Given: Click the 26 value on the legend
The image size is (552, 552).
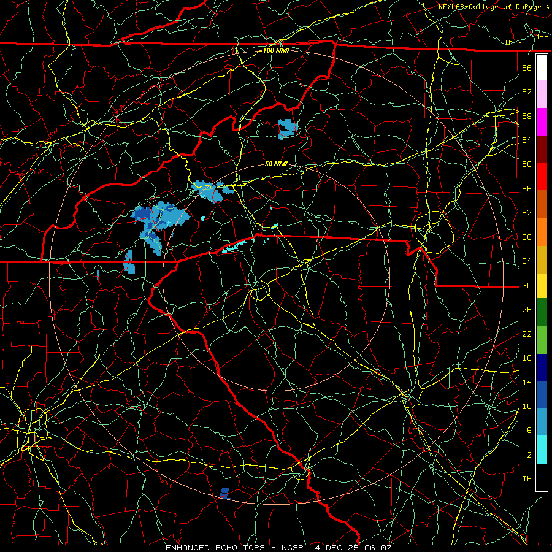Looking at the screenshot, I should (x=527, y=310).
